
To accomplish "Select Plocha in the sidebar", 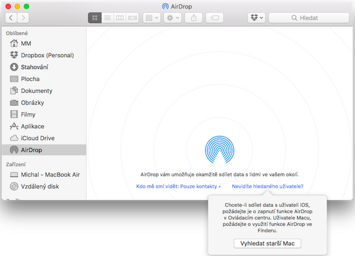I will [44, 79].
